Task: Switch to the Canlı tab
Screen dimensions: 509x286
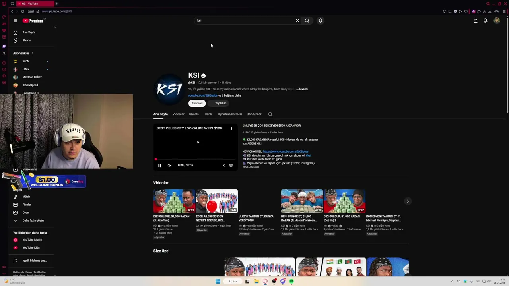Action: tap(208, 114)
